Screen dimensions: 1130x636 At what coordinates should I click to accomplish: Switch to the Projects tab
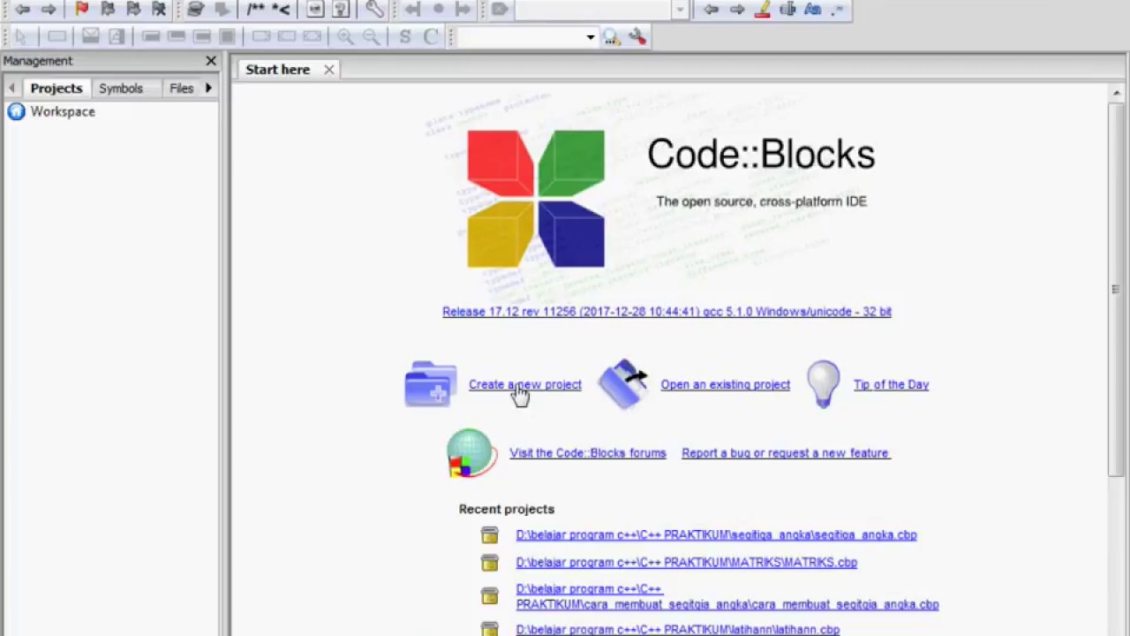click(56, 88)
